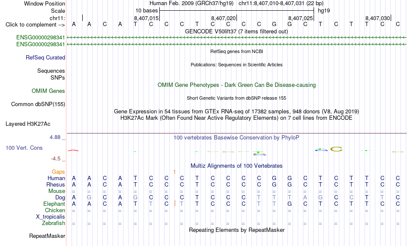Open 'Repeating Elements by RepeatMasker' track title

tap(237, 230)
